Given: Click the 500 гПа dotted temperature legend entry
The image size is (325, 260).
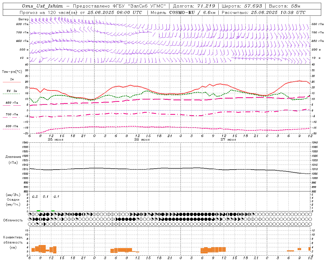Looking at the screenshot, I should (12, 127).
